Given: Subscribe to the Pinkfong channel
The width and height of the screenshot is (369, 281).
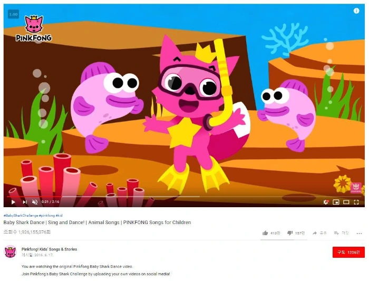Looking at the screenshot, I should tap(348, 252).
